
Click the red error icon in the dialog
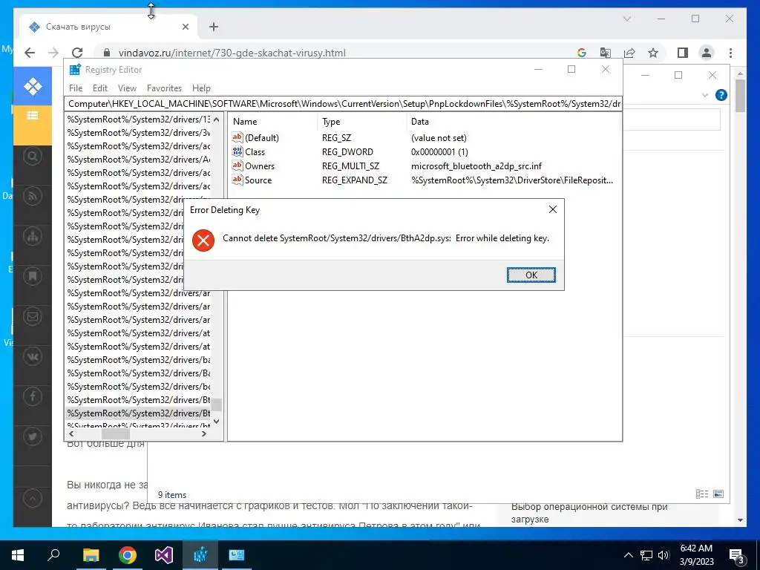click(x=203, y=240)
